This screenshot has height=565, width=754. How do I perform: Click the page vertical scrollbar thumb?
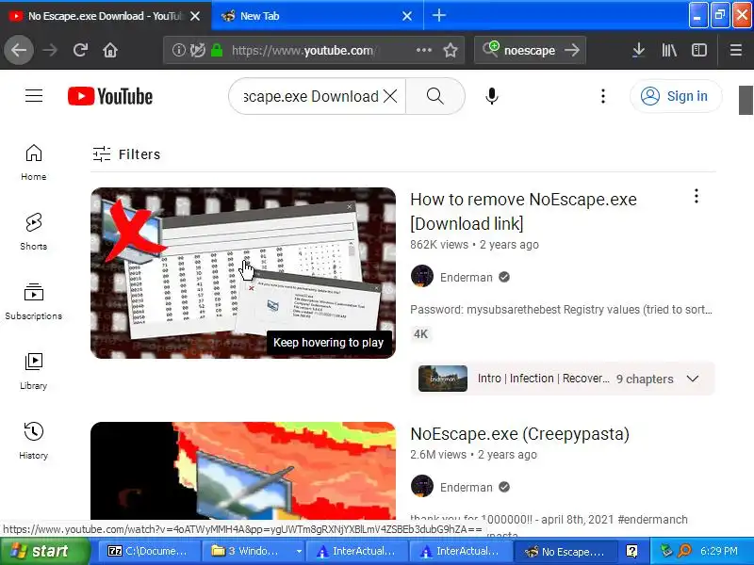746,100
